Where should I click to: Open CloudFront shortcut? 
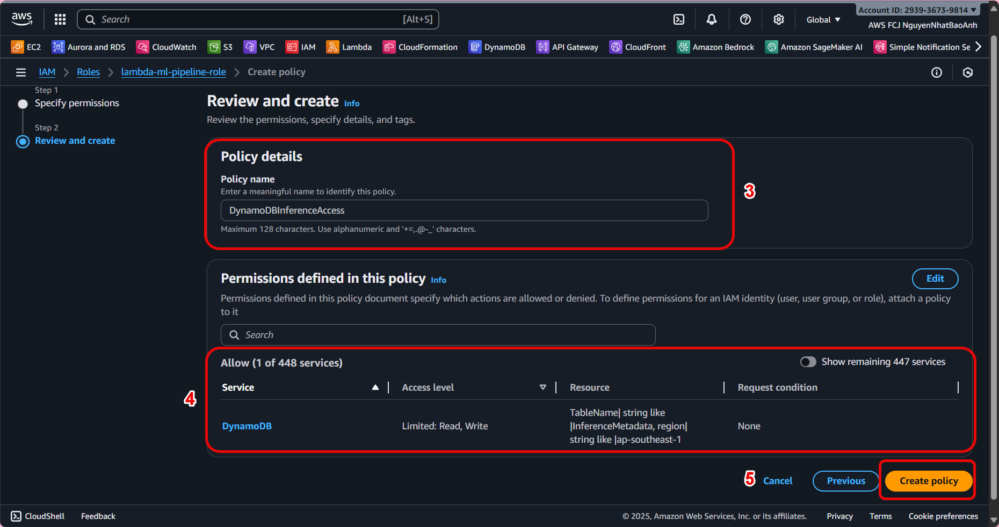638,47
